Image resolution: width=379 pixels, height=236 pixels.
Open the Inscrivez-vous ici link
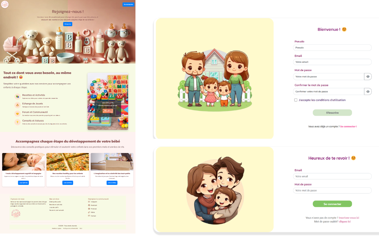[348, 217]
